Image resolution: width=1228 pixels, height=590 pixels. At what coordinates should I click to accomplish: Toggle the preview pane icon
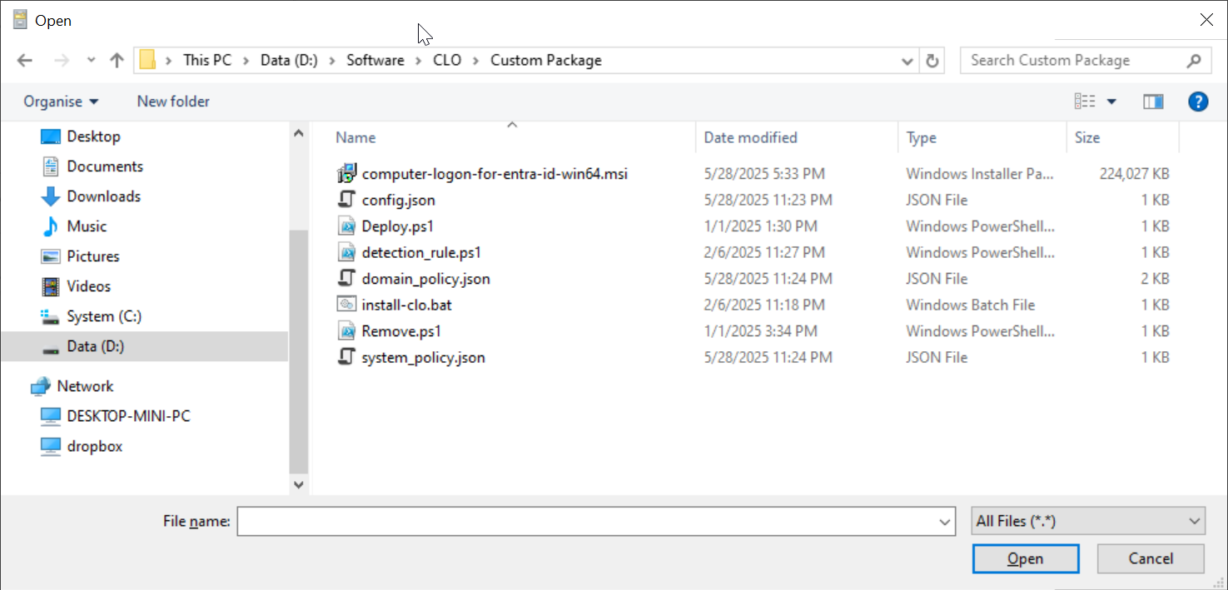pyautogui.click(x=1153, y=102)
